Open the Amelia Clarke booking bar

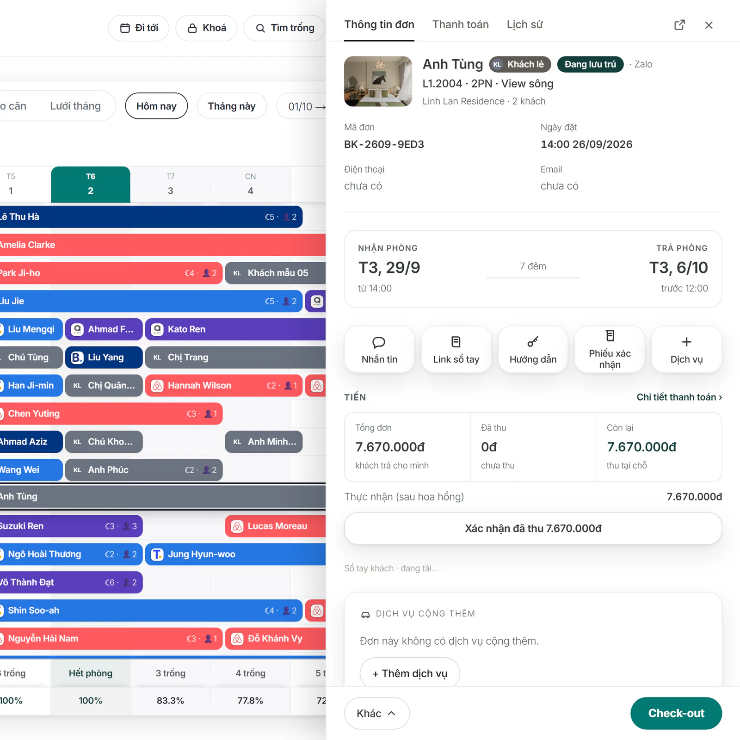[x=162, y=245]
